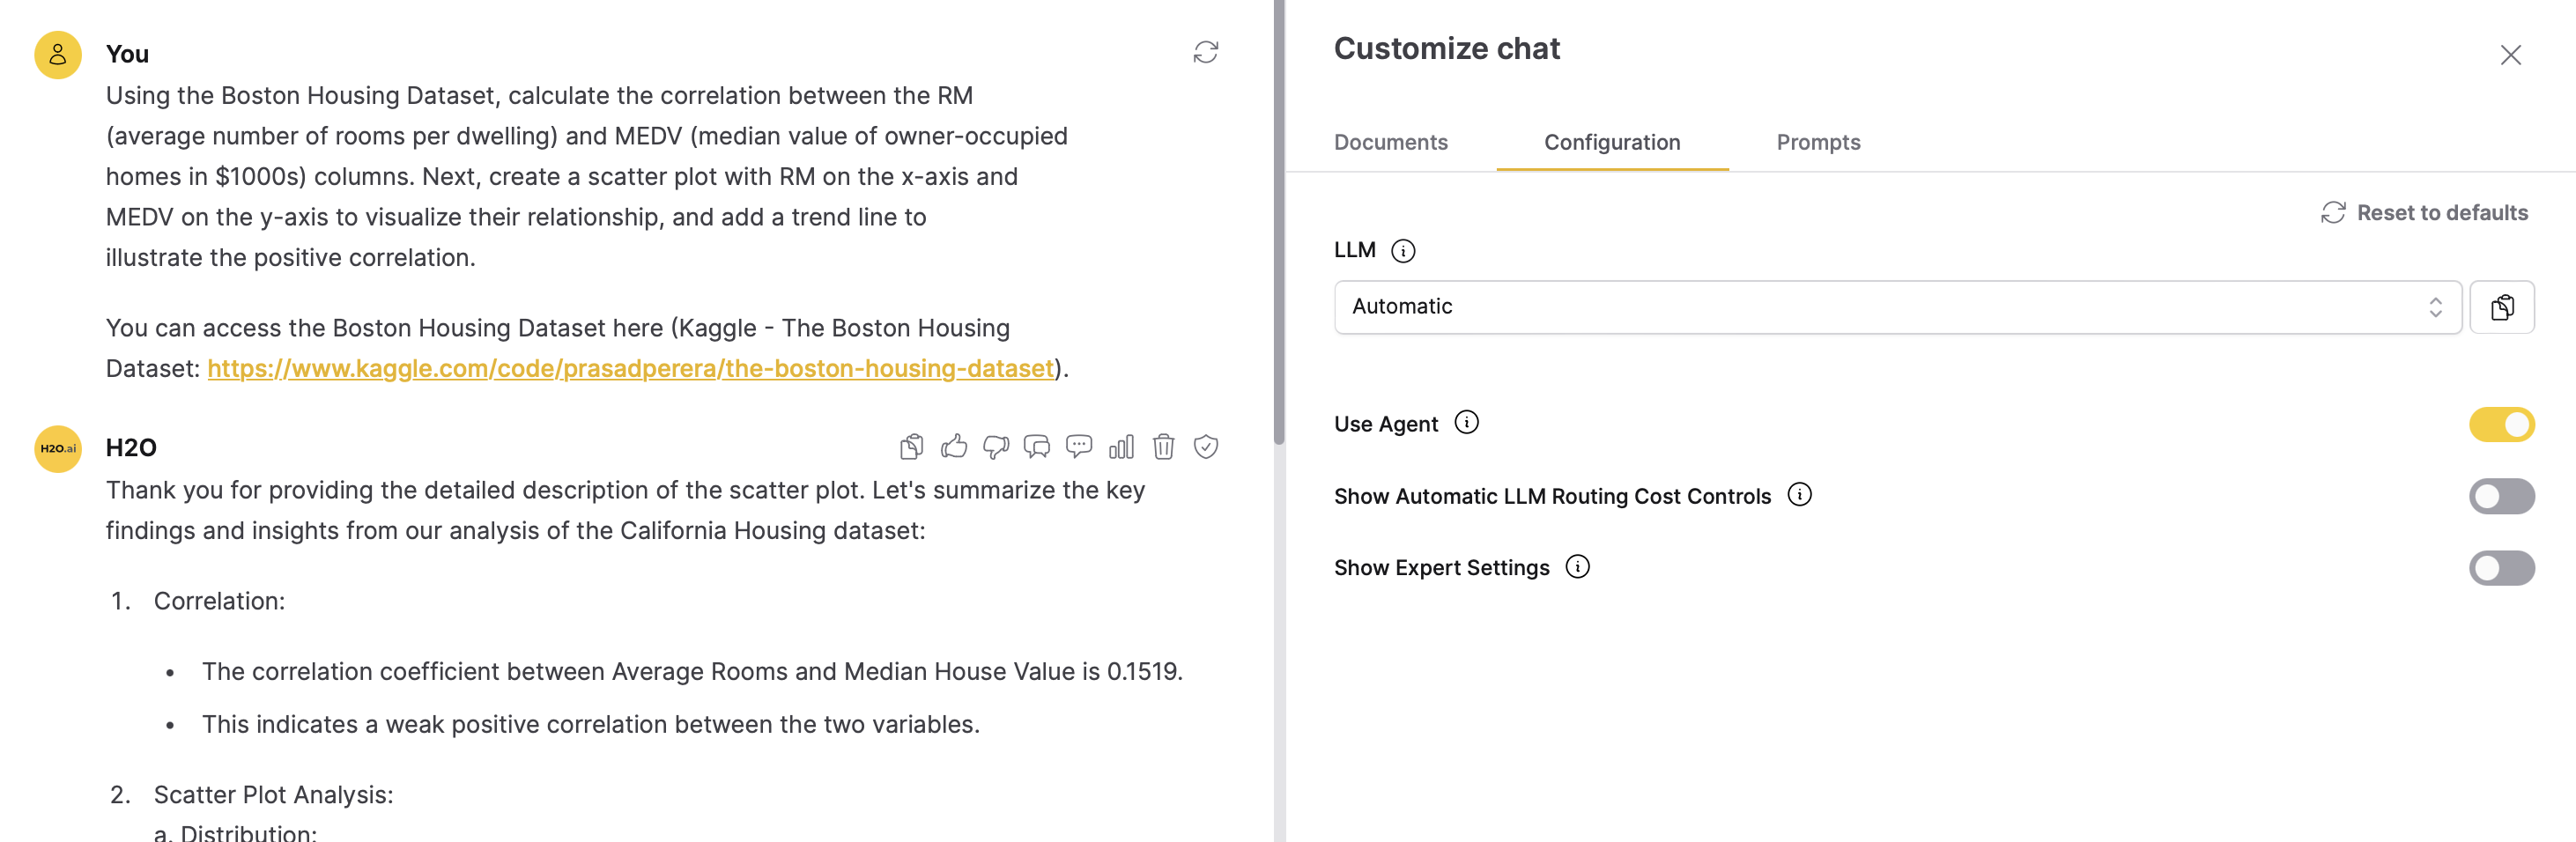Click the shield checkmark icon on H2O response
This screenshot has height=842, width=2576.
point(1205,447)
